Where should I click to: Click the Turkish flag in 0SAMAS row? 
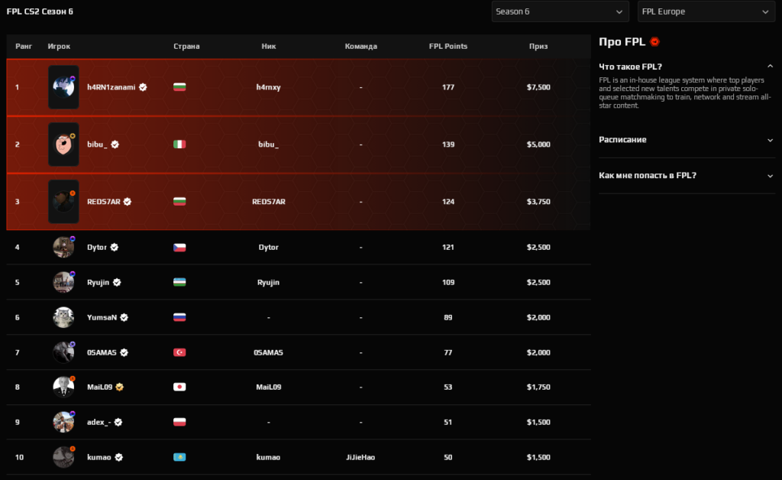coord(180,352)
